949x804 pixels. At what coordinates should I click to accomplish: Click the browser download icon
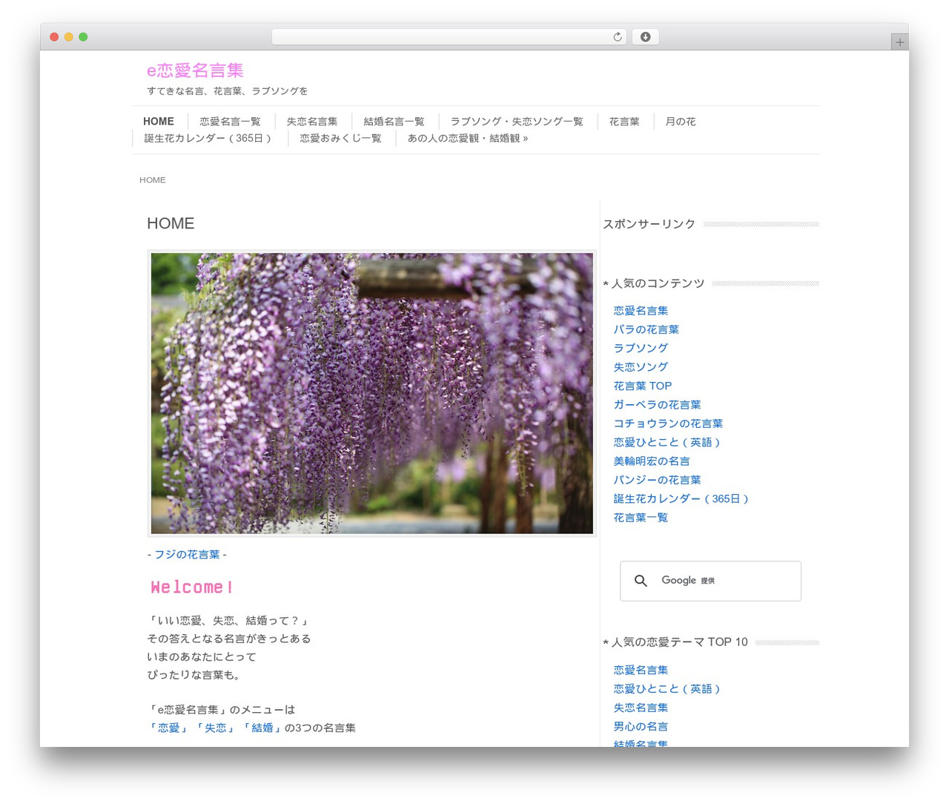pos(645,37)
